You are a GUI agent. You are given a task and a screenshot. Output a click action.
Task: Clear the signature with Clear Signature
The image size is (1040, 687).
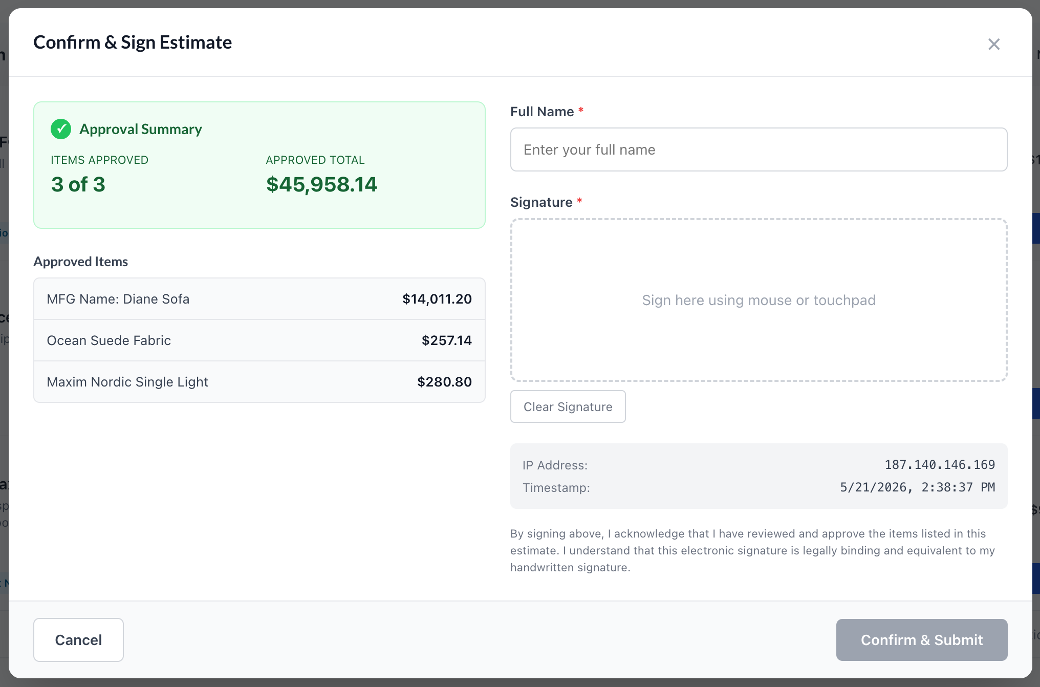point(568,406)
